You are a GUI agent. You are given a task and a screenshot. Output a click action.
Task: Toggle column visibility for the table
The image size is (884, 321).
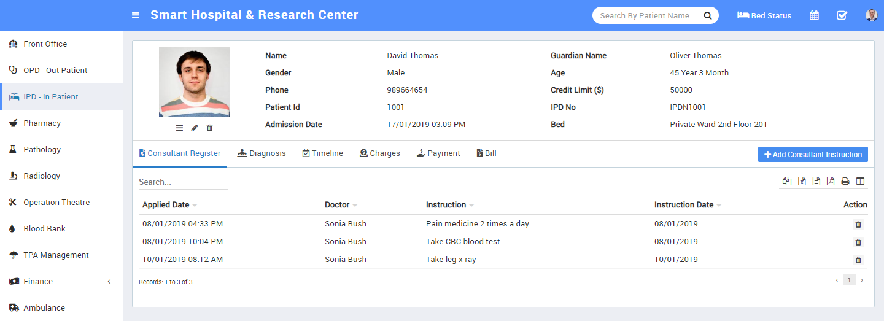(x=860, y=181)
